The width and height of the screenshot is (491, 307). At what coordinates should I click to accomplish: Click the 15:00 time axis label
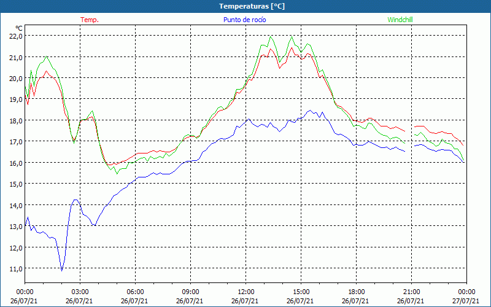301,292
